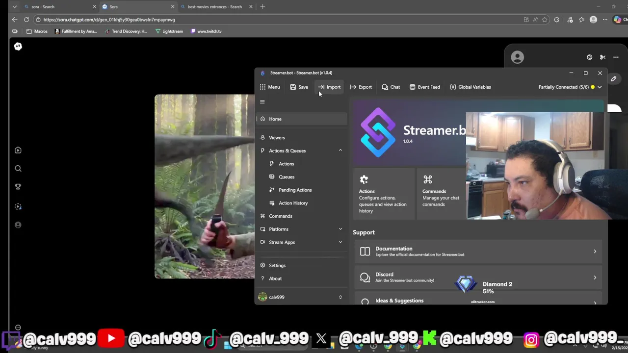Open the Ideas & Suggestions link

(478, 301)
